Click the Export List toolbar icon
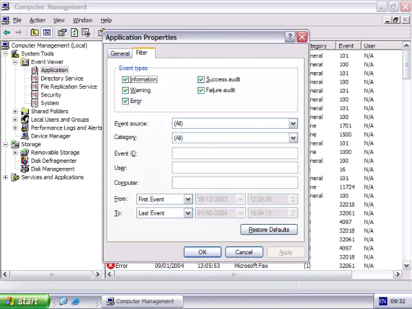Viewport: 412px width, 309px height. (x=86, y=33)
